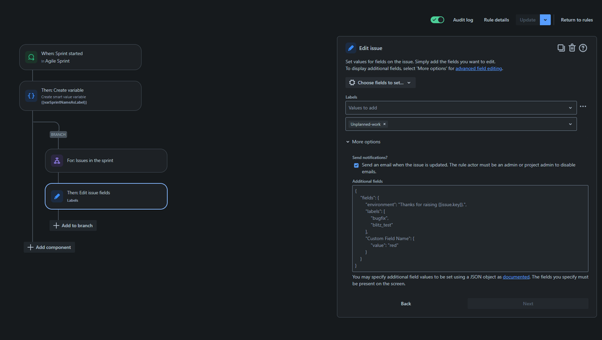This screenshot has width=602, height=340.
Task: Open Rule details
Action: (497, 20)
